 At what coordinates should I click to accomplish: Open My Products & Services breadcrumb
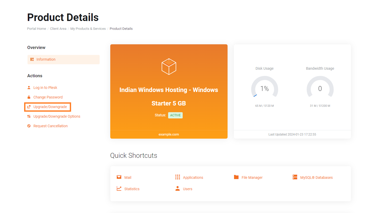coord(88,29)
